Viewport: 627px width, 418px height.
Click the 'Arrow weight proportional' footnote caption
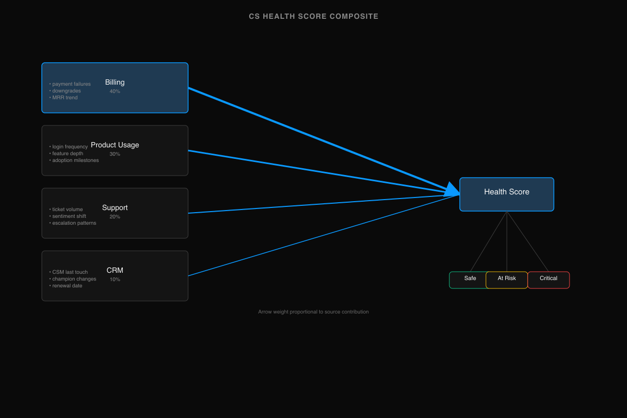313,312
